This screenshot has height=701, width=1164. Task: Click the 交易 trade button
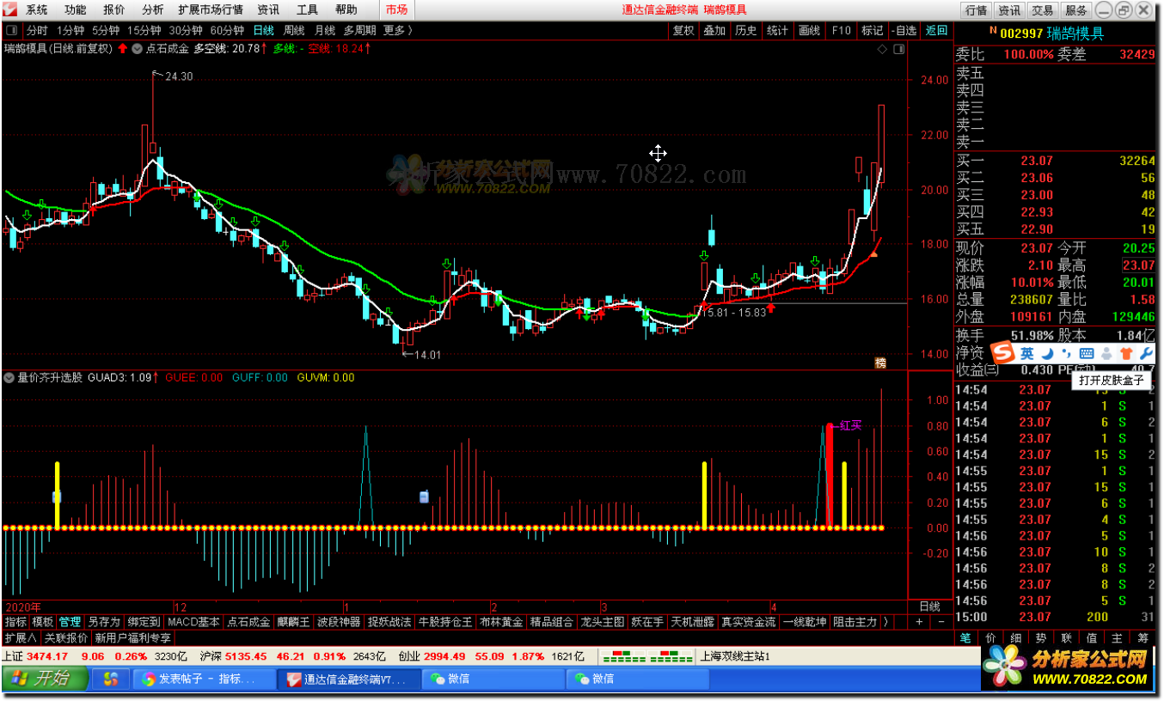1043,10
